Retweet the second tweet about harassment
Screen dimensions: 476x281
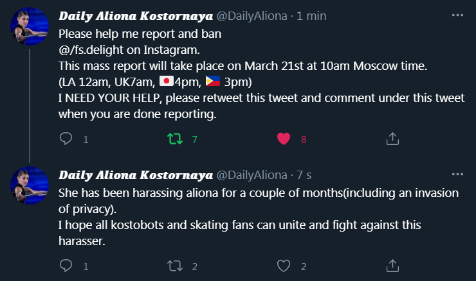[174, 266]
